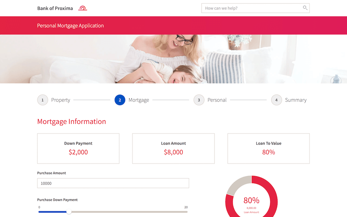Focus the 'How can we help?' search box
The height and width of the screenshot is (217, 347).
(x=256, y=8)
